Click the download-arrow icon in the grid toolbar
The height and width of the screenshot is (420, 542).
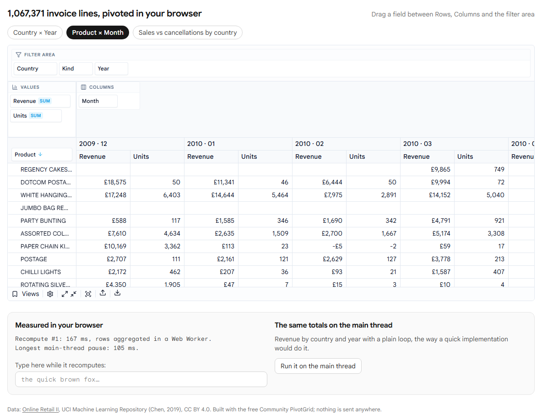pos(118,293)
